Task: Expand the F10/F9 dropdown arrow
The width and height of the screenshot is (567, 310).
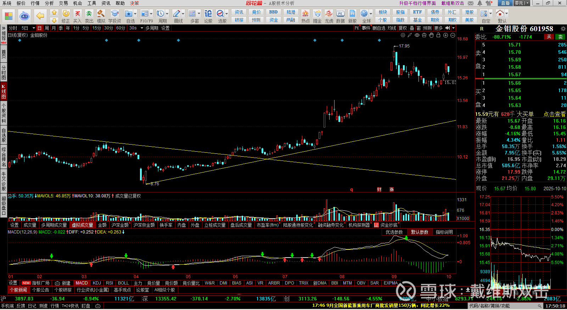Action: tap(151, 14)
